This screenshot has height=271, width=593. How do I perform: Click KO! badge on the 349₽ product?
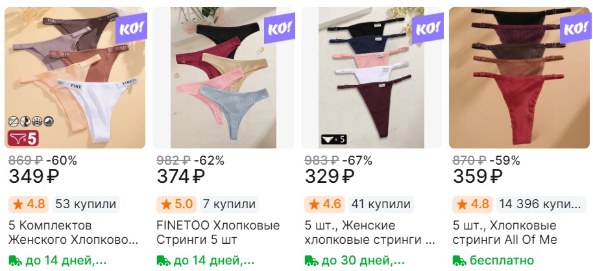tap(131, 28)
